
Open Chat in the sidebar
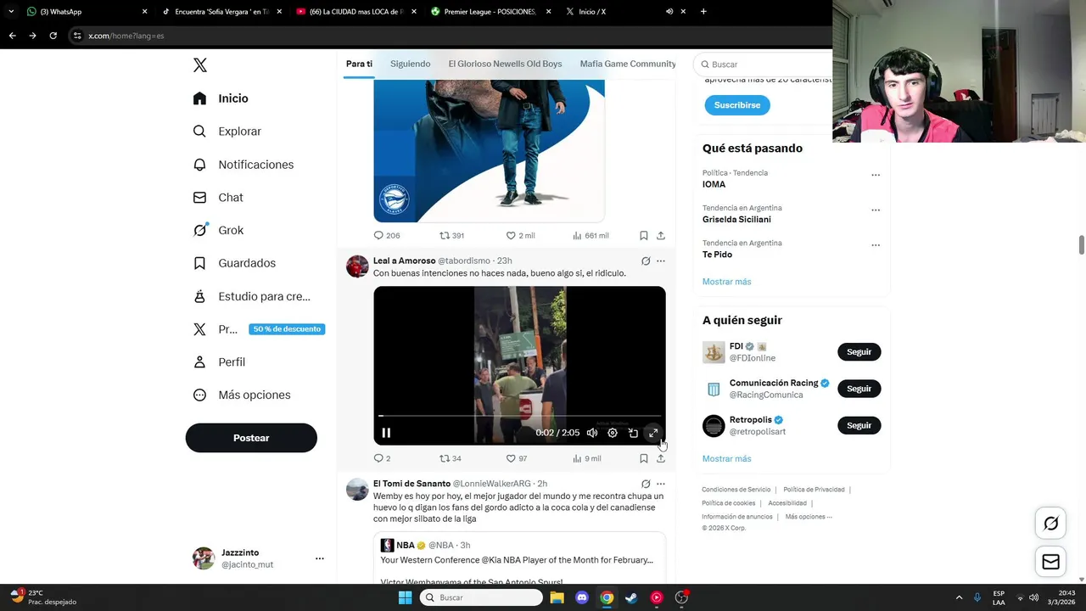(218, 198)
